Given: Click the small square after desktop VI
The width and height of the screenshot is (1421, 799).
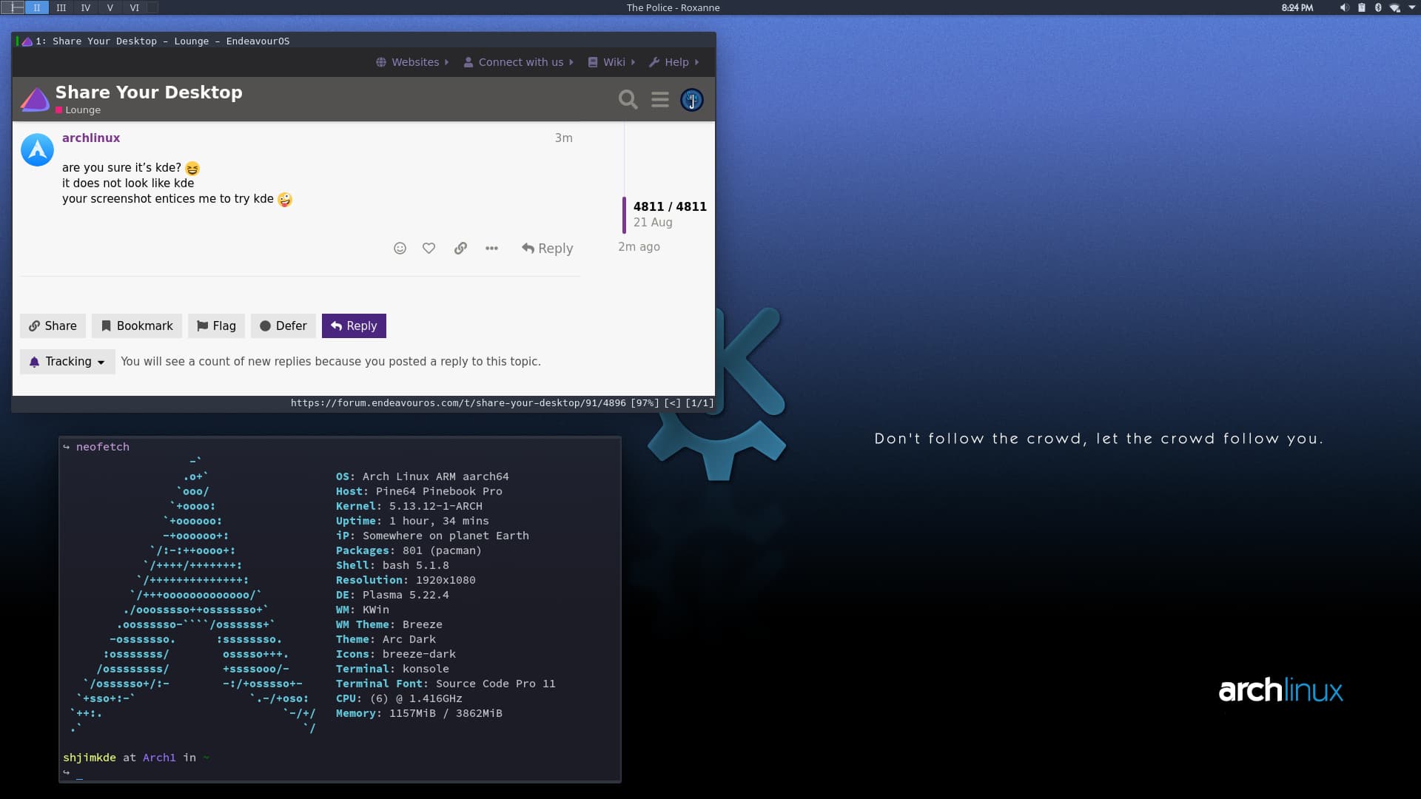Looking at the screenshot, I should [152, 7].
